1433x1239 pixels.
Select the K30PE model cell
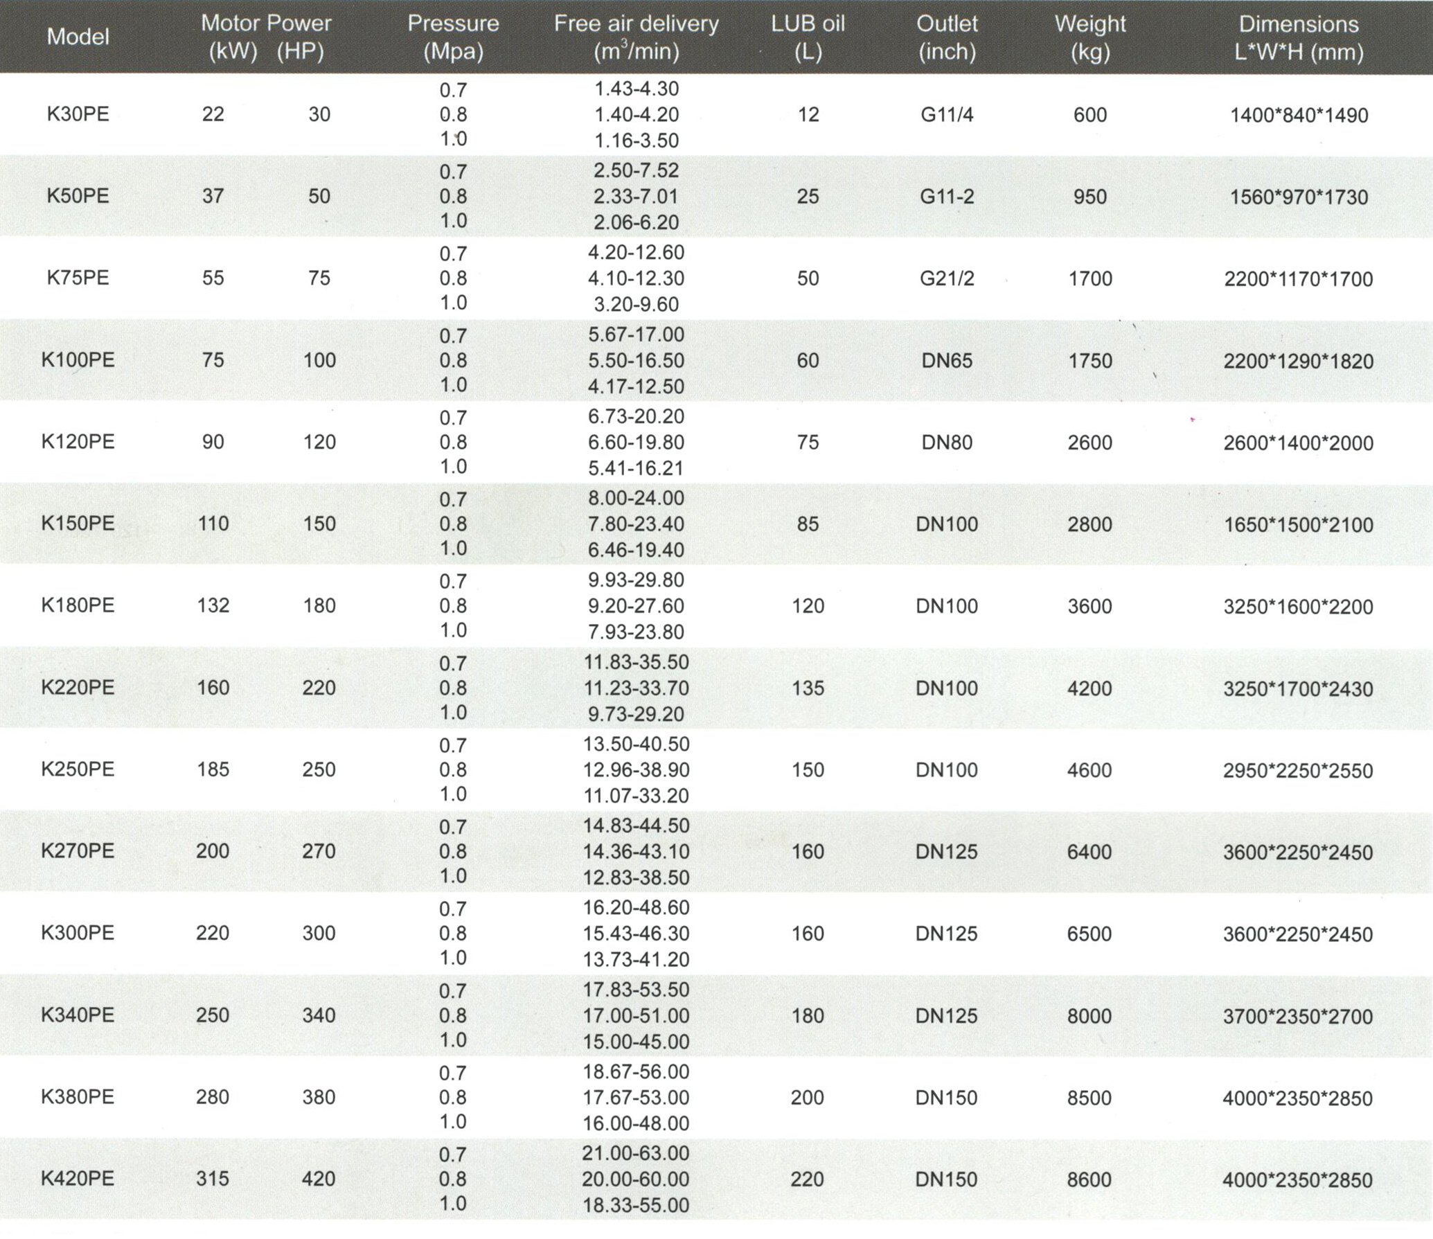tap(78, 114)
